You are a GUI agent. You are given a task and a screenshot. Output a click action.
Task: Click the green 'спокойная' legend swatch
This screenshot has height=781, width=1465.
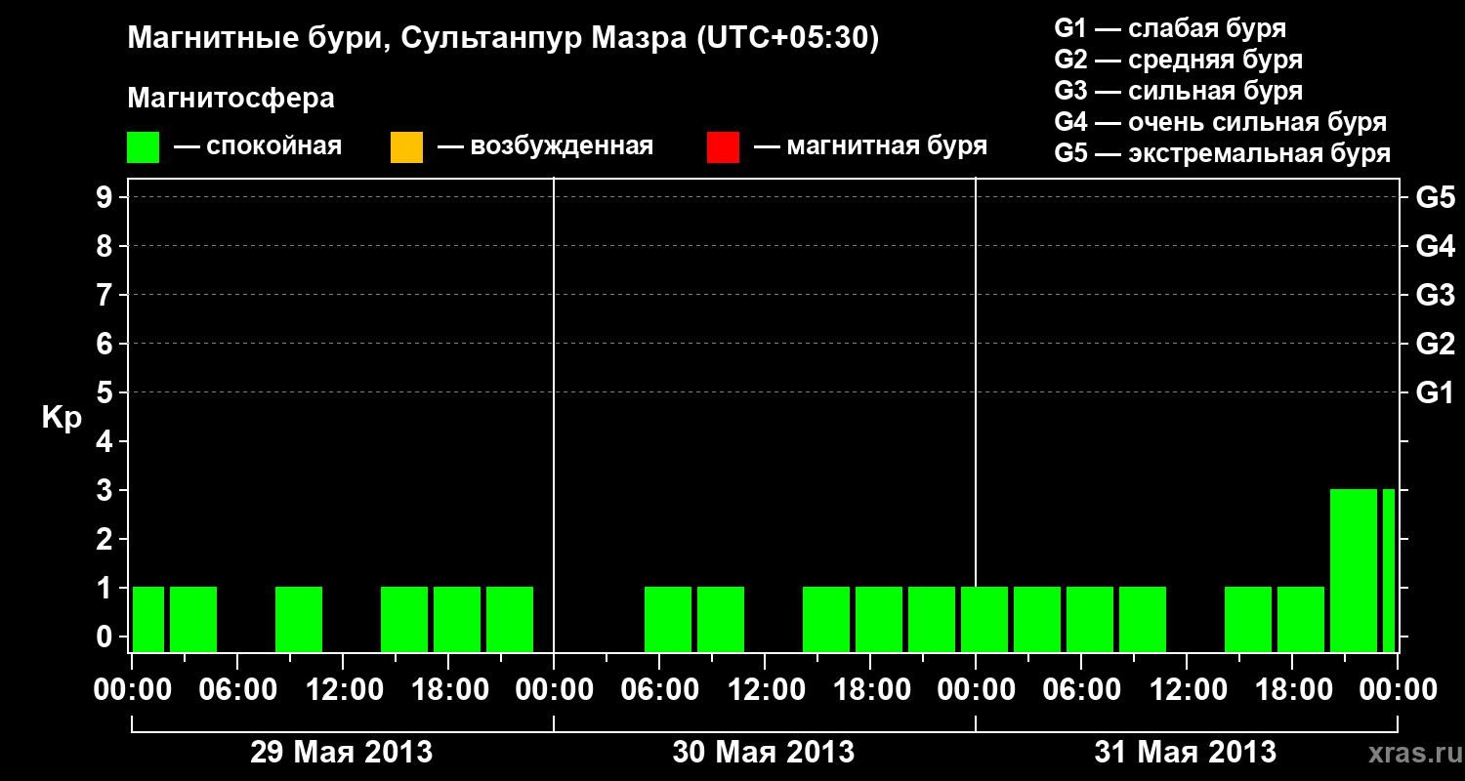pos(144,147)
